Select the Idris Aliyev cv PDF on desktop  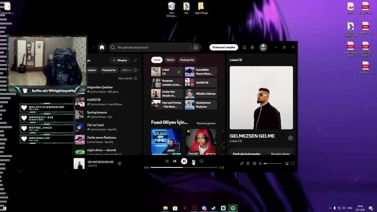tap(366, 67)
